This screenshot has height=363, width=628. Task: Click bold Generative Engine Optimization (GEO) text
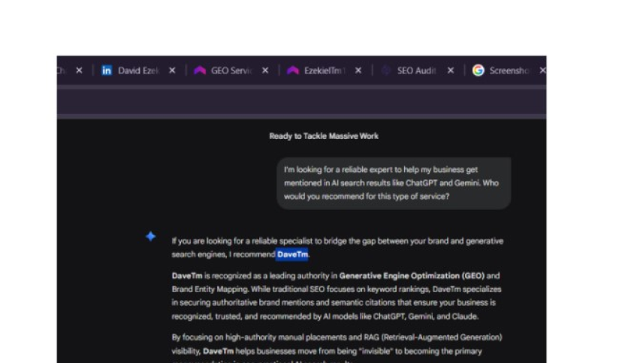click(x=412, y=276)
